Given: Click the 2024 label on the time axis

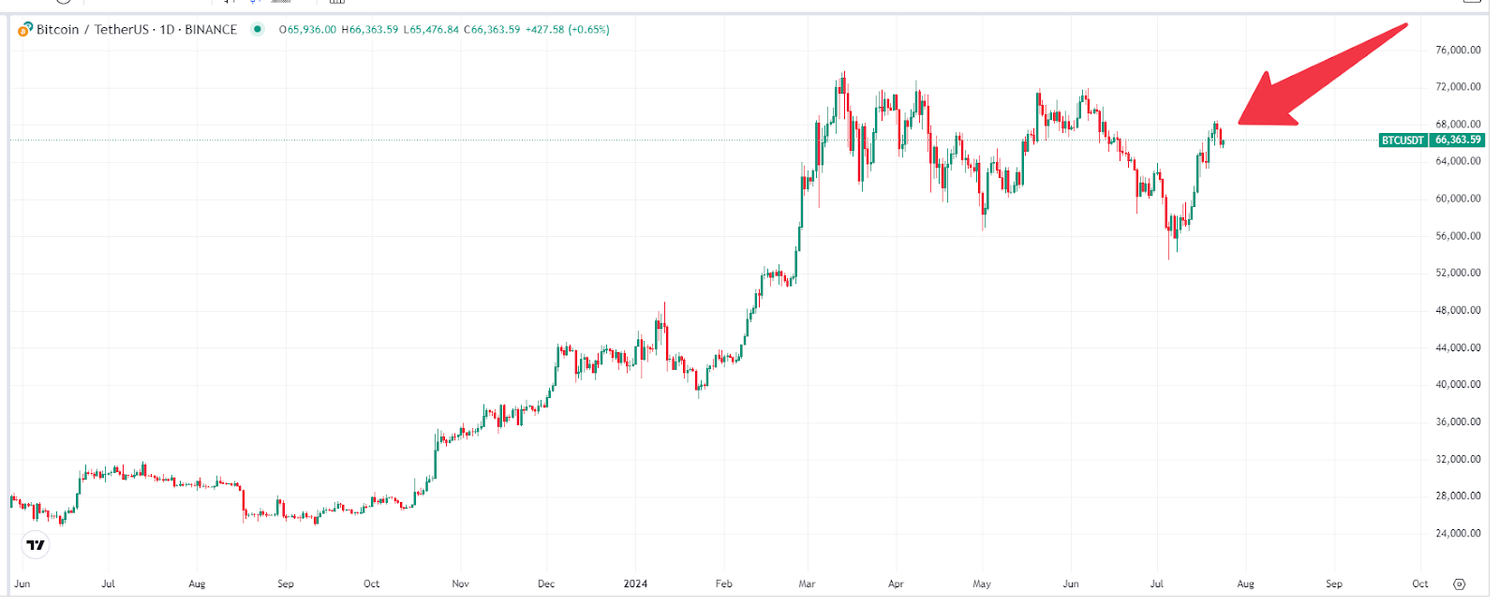Looking at the screenshot, I should tap(635, 584).
